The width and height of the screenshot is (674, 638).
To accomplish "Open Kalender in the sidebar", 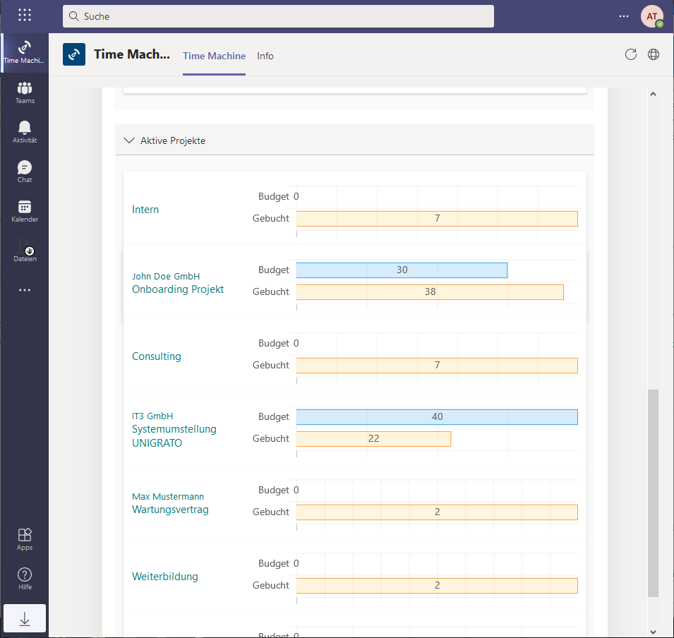I will tap(25, 211).
